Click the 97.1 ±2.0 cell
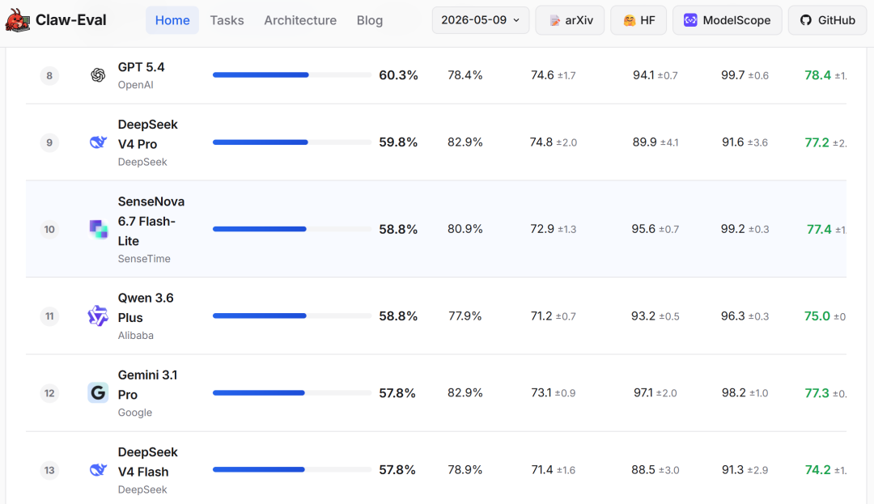The width and height of the screenshot is (874, 504). point(655,392)
